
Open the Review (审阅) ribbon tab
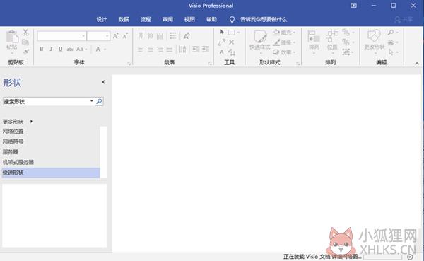(167, 19)
